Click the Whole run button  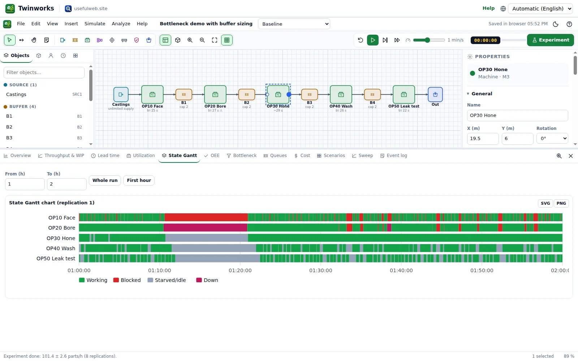pyautogui.click(x=105, y=180)
